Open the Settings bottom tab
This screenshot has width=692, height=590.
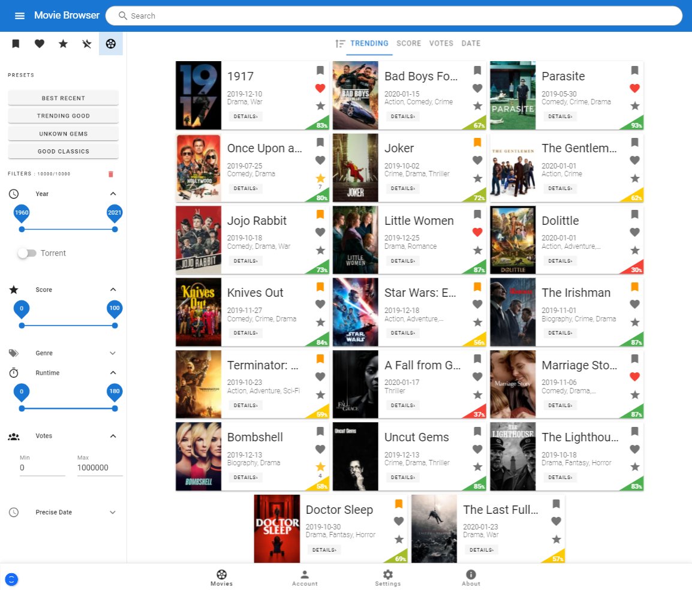[x=388, y=578]
